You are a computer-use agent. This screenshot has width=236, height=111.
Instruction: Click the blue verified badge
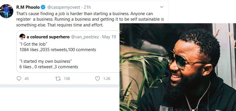click(43, 7)
